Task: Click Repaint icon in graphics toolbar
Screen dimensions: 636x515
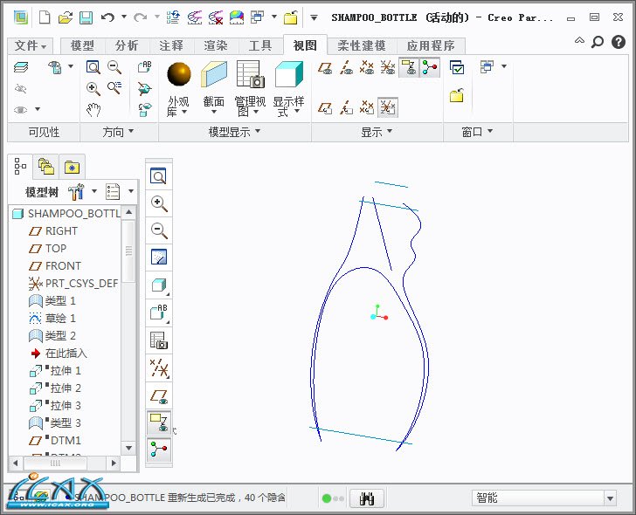Action: [x=159, y=257]
